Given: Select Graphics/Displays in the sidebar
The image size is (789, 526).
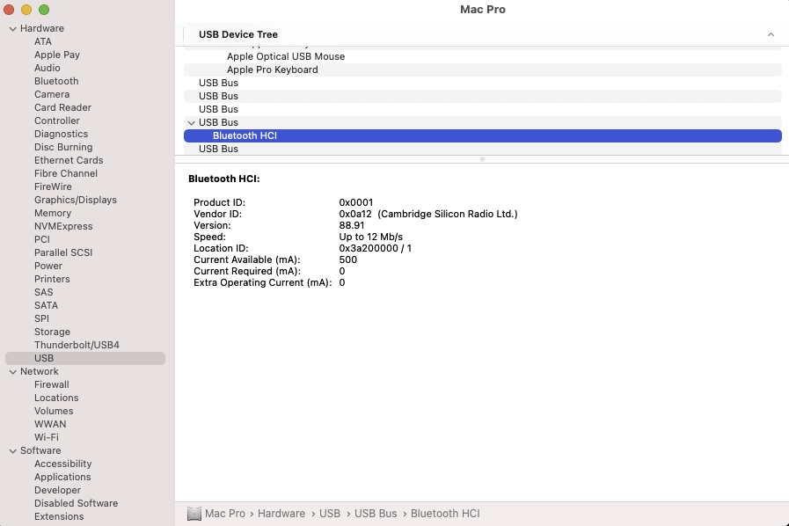Looking at the screenshot, I should (x=76, y=200).
